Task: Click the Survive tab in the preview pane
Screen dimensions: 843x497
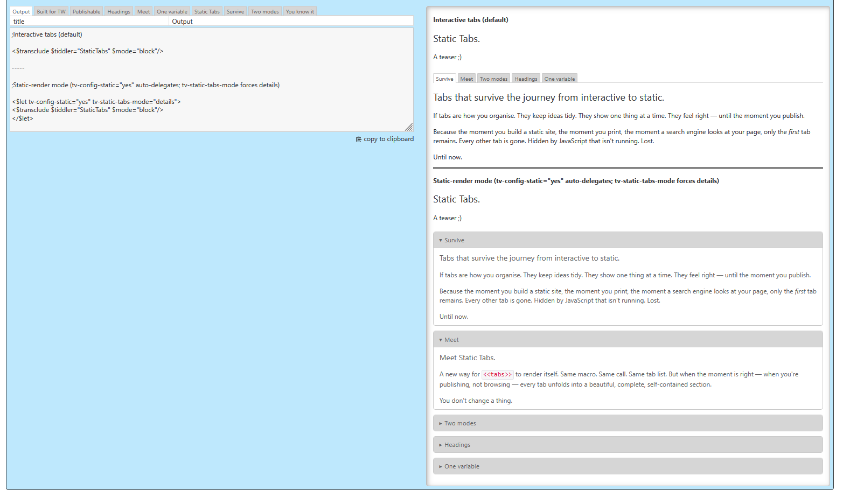Action: (444, 79)
